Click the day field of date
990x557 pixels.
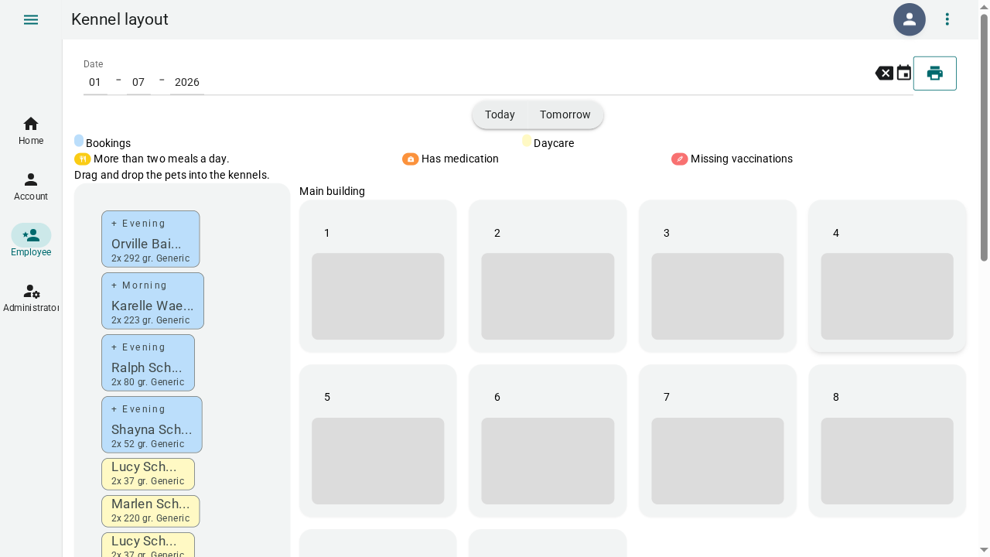point(95,82)
